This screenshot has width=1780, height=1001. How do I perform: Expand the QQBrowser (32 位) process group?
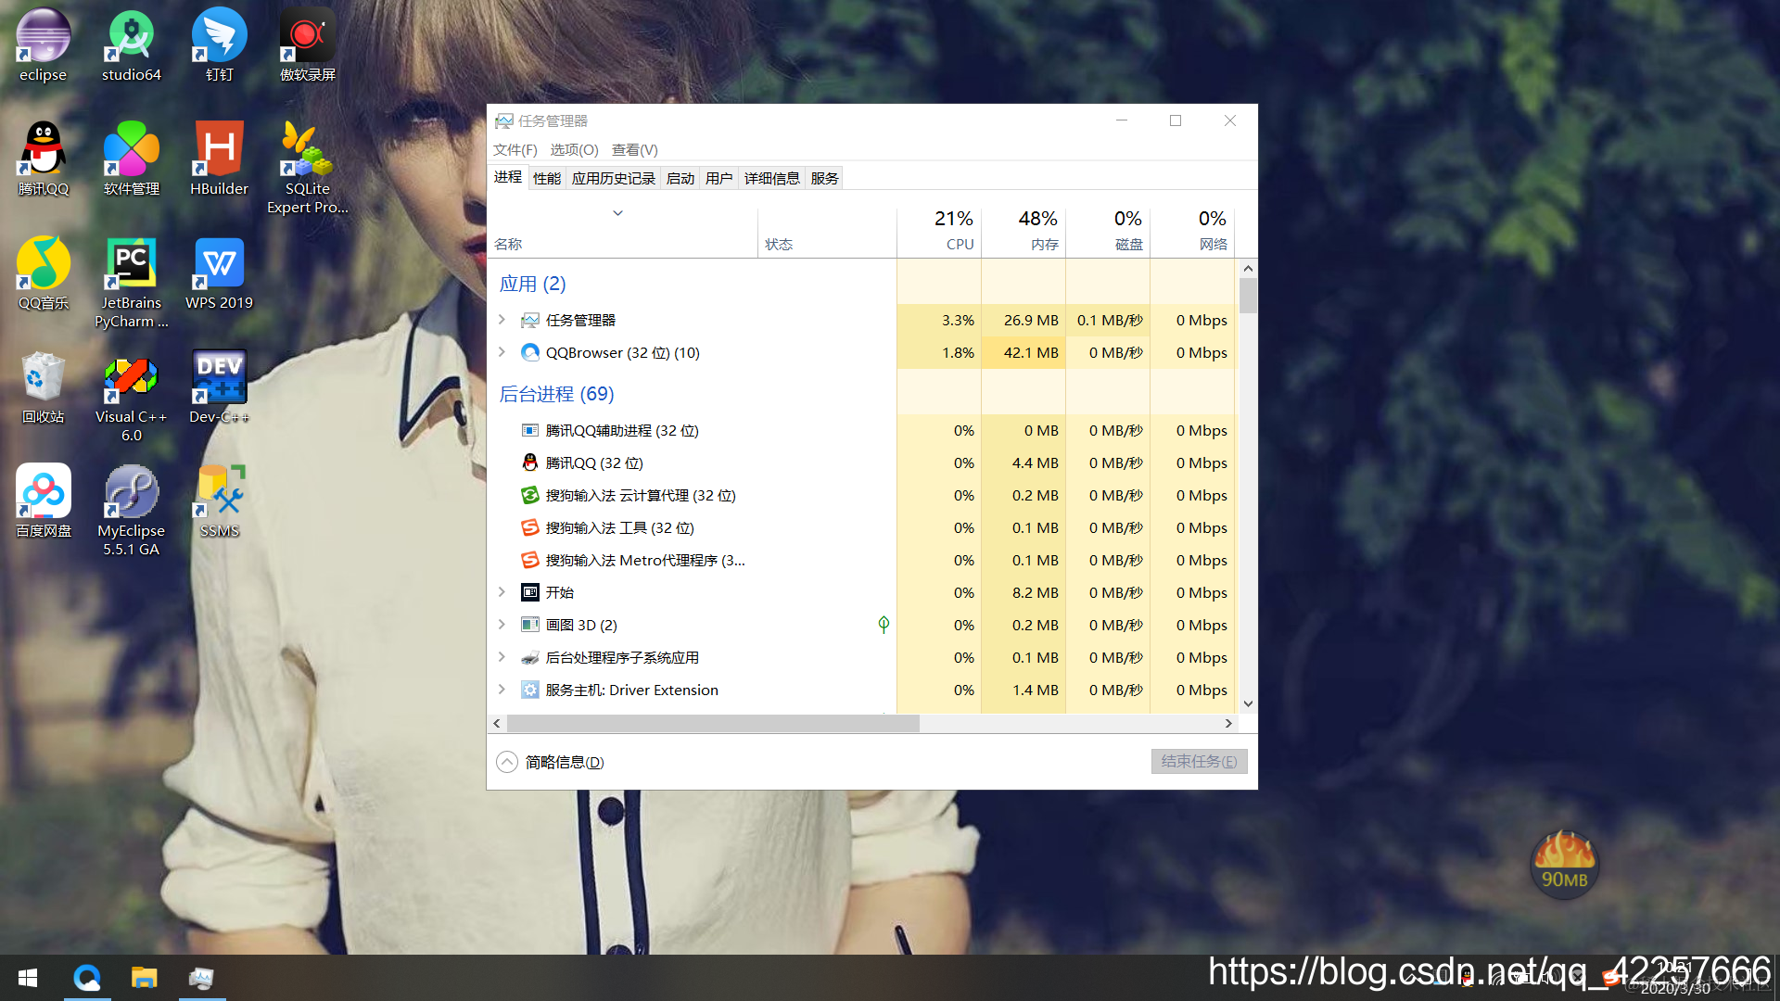click(502, 352)
